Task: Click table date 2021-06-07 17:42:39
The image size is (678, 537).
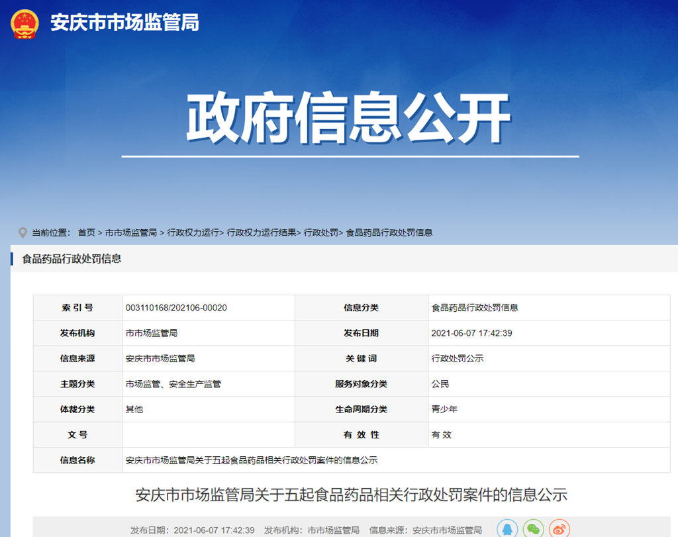Action: point(471,333)
